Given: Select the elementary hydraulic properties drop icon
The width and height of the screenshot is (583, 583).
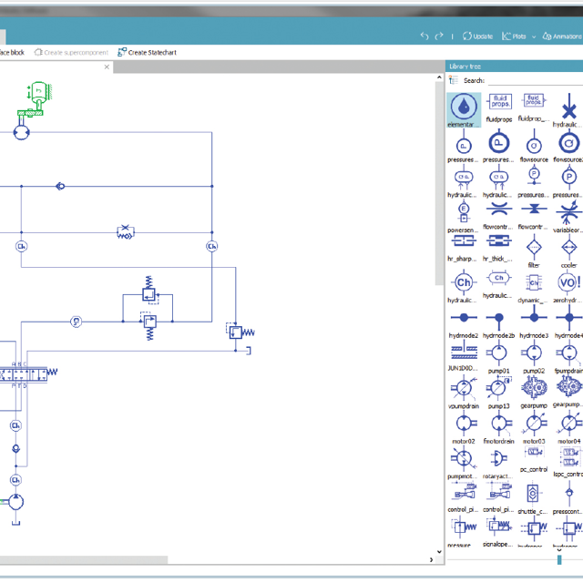Looking at the screenshot, I should point(464,107).
